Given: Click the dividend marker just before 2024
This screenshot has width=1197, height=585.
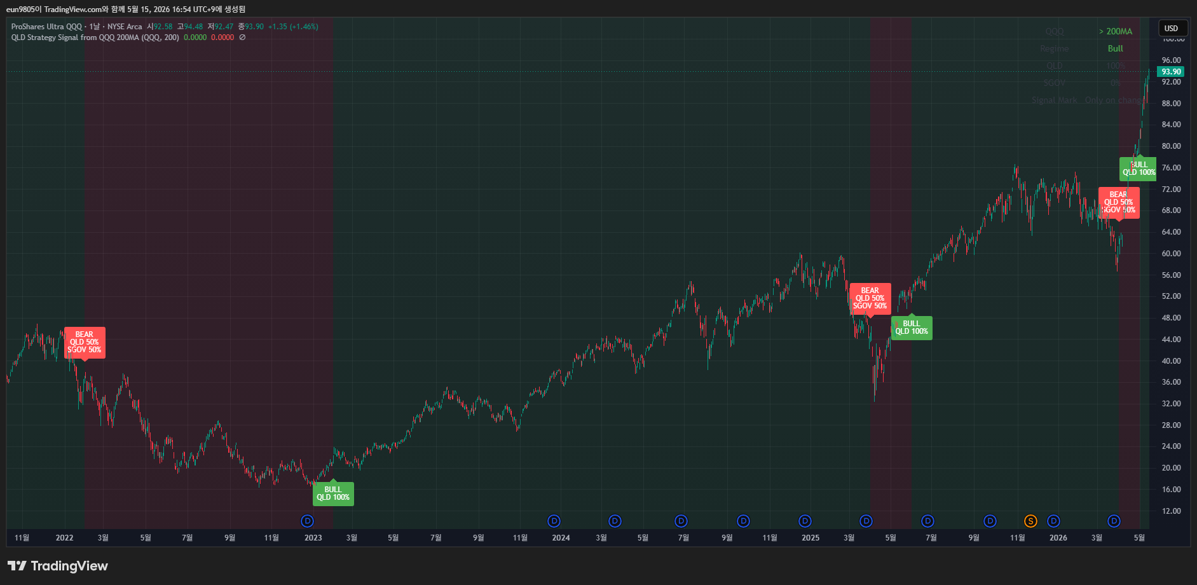Looking at the screenshot, I should (x=554, y=521).
